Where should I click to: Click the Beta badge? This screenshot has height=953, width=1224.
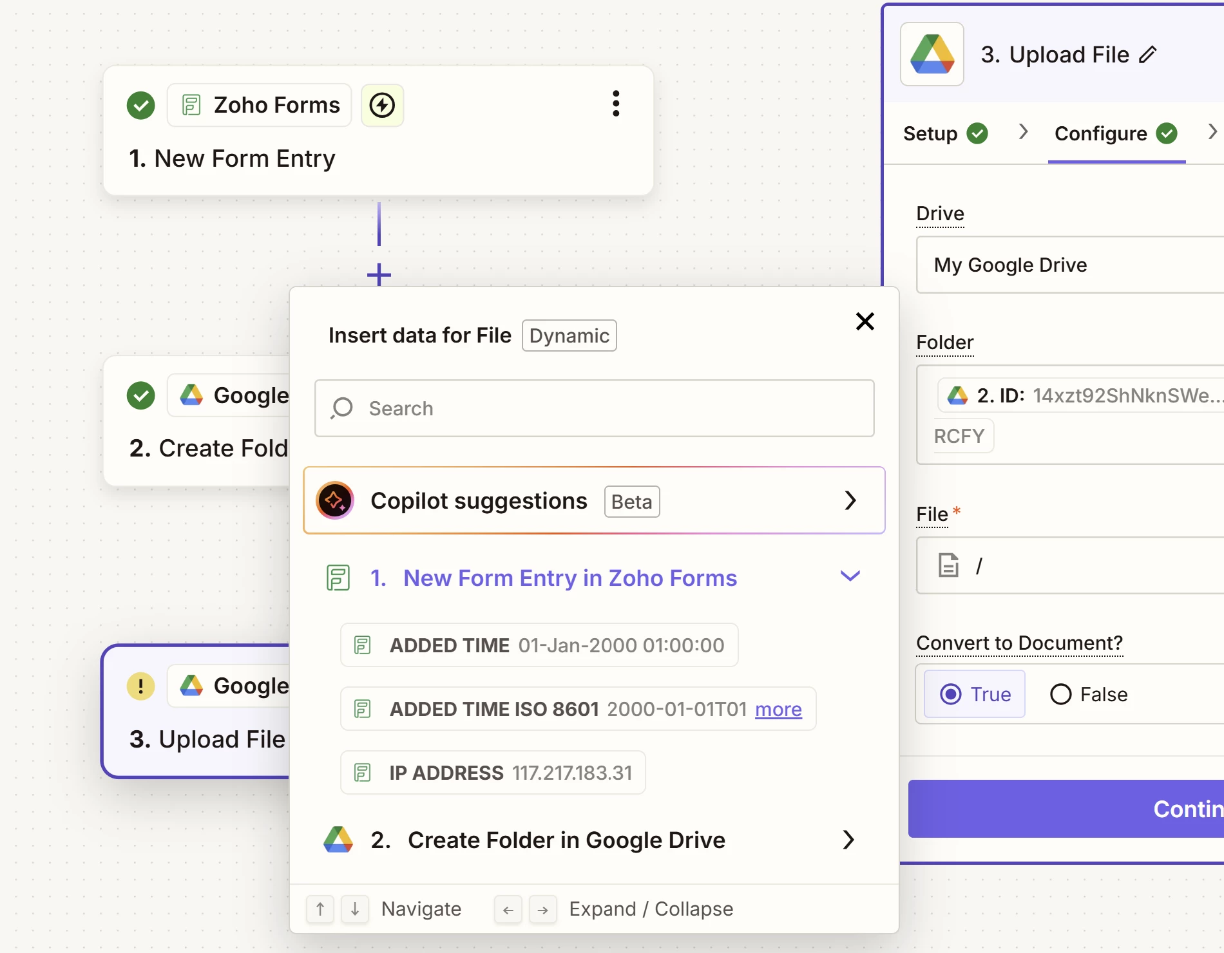point(631,502)
